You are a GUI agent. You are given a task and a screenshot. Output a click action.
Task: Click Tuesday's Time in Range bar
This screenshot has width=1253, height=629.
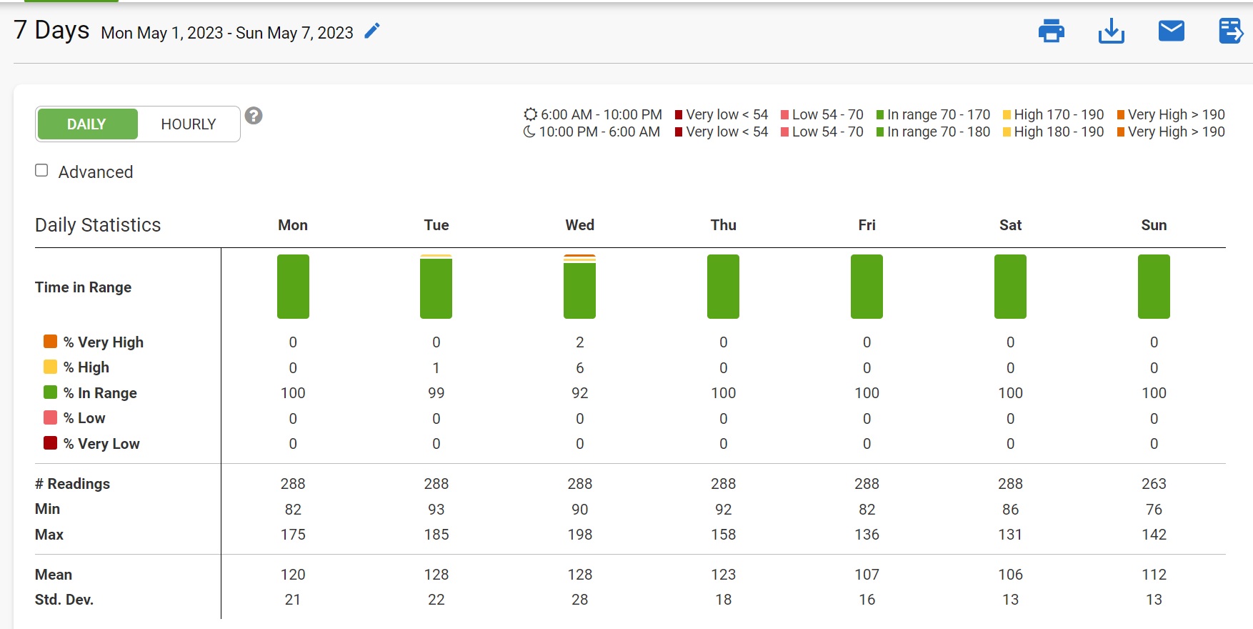pyautogui.click(x=436, y=287)
